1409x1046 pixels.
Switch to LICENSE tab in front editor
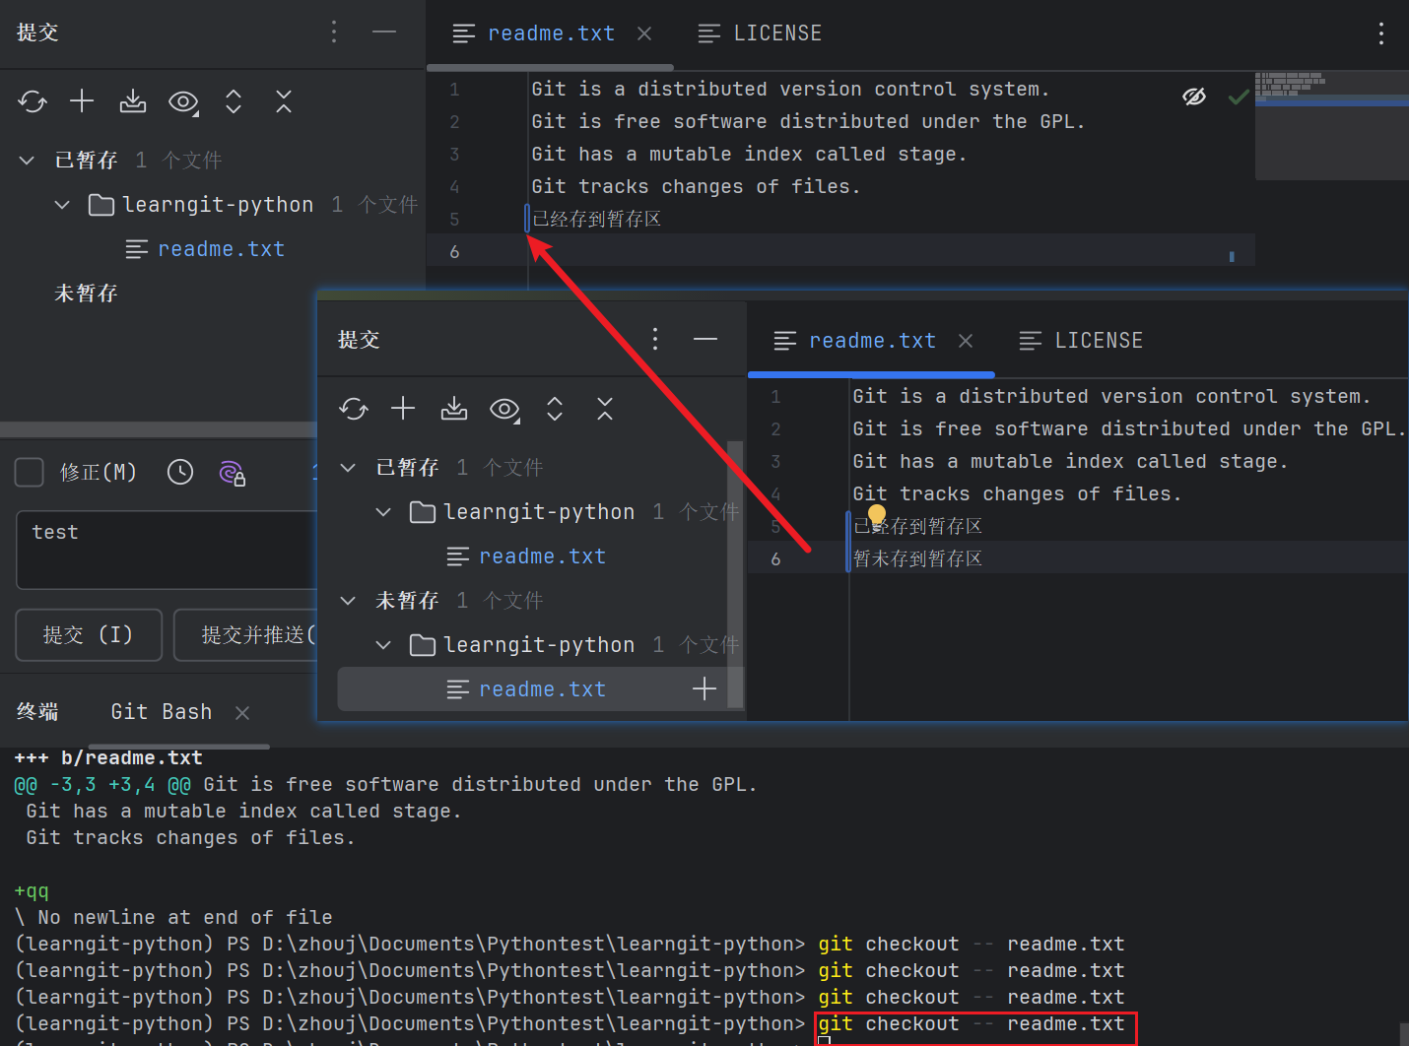click(1081, 341)
